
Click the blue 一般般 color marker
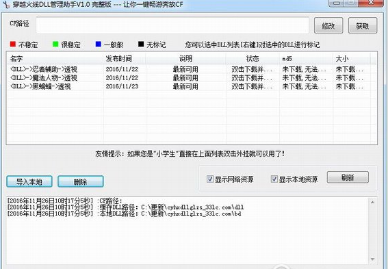pos(99,44)
